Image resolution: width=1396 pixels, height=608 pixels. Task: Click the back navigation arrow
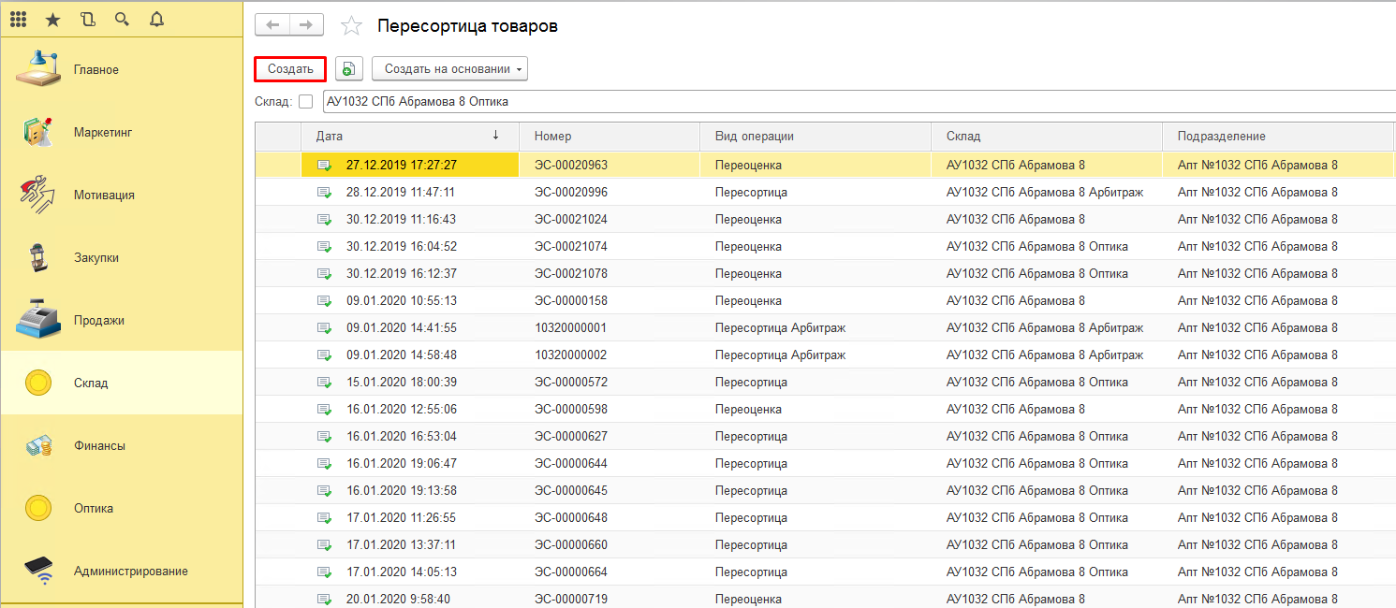272,25
